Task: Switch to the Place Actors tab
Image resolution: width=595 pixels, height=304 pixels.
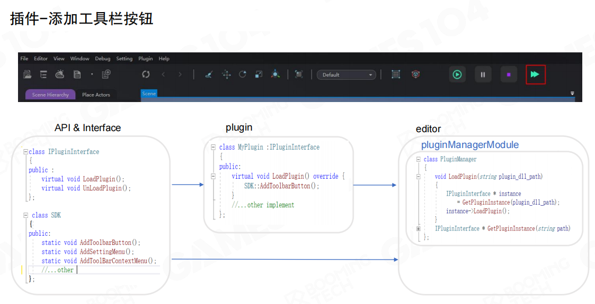Action: [x=96, y=95]
